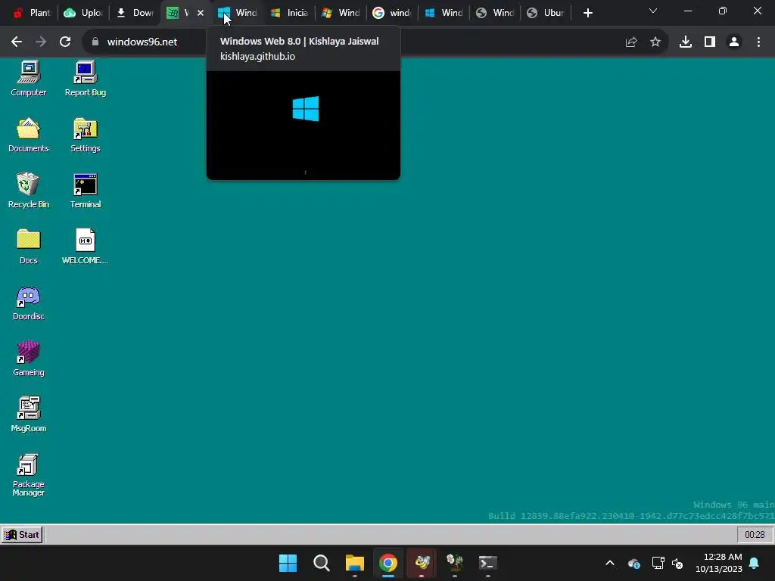Open the bee app taskbar icon
This screenshot has width=775, height=581.
click(x=422, y=563)
